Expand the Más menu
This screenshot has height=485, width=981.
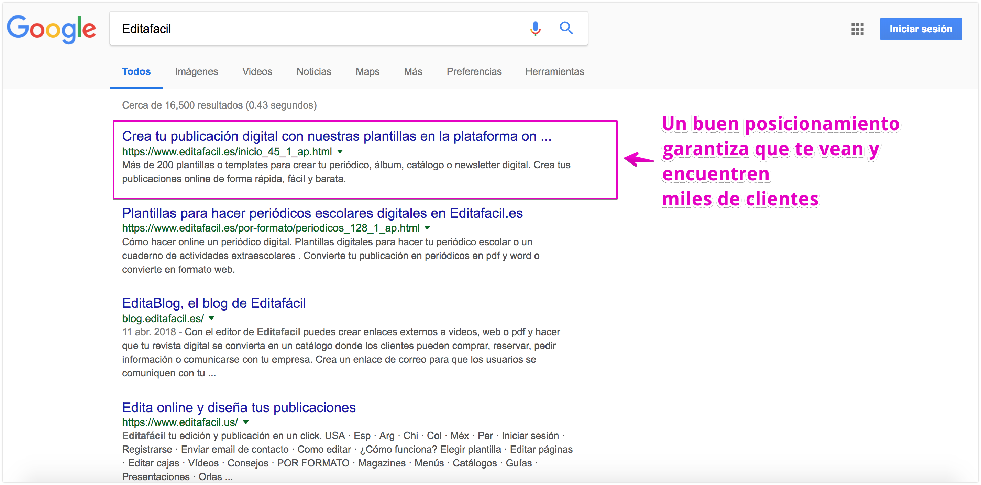click(x=413, y=71)
